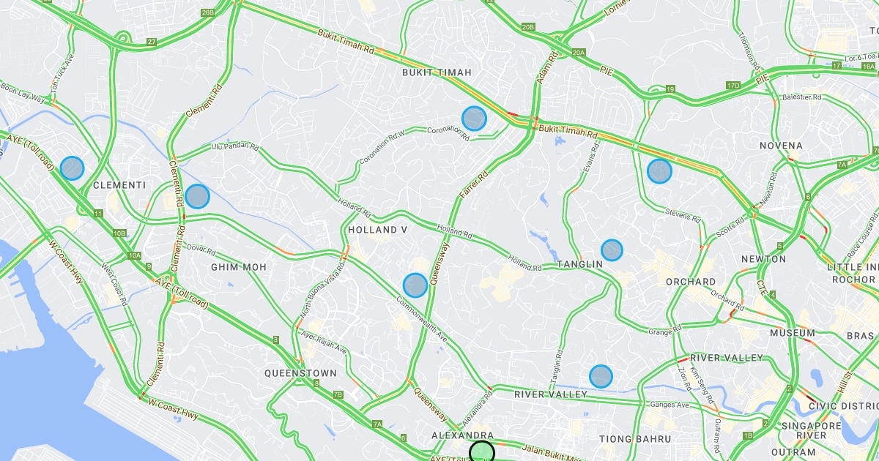Image resolution: width=879 pixels, height=461 pixels.
Task: Open the blue marker on Coronation Rd in Bukit Timah
Action: (x=474, y=119)
